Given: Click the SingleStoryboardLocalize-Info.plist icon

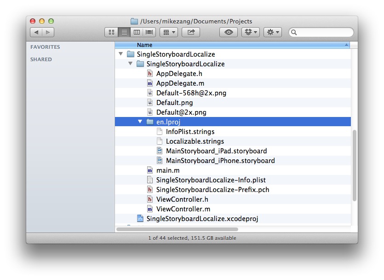Looking at the screenshot, I should pos(150,180).
